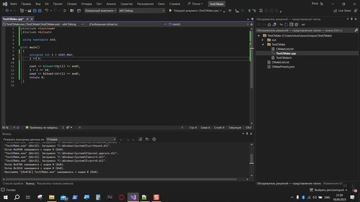The image size is (360, 202).
Task: Click the code editor vertical scrollbar
Action: (x=251, y=76)
